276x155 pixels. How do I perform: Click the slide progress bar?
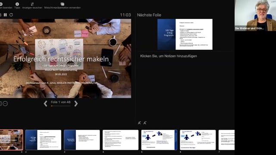click(60, 106)
